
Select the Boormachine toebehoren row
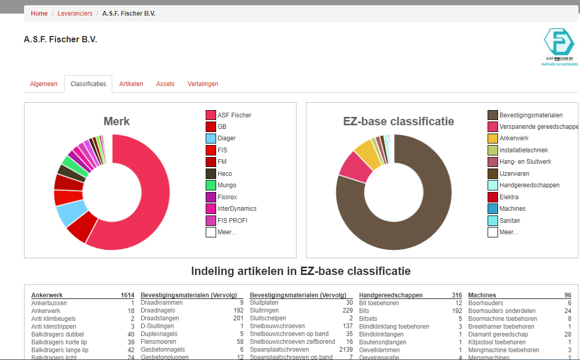[520, 319]
